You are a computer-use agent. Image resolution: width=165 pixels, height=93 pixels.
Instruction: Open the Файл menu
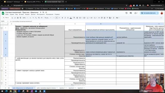click(7, 14)
